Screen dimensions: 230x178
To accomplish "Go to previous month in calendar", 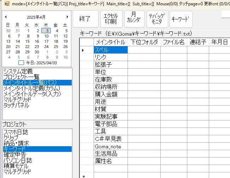I will pos(5,17).
